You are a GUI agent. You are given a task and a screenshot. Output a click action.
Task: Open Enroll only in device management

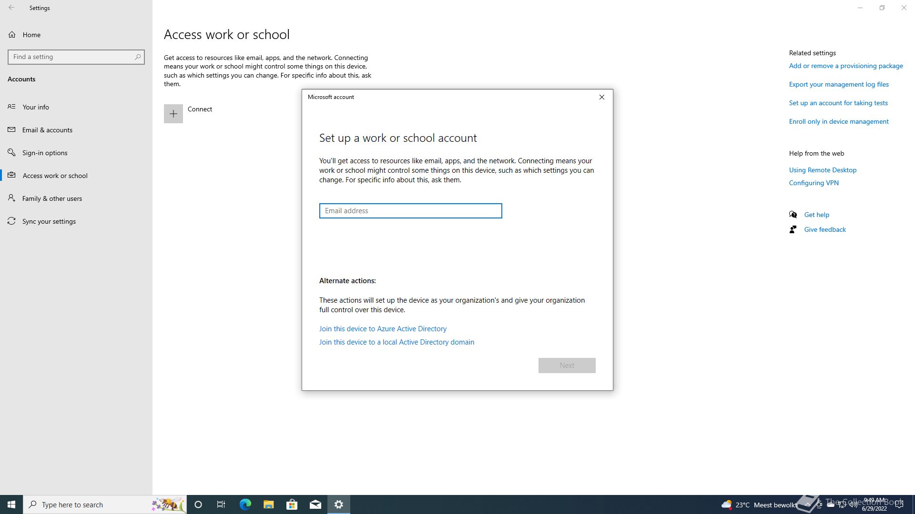[839, 121]
